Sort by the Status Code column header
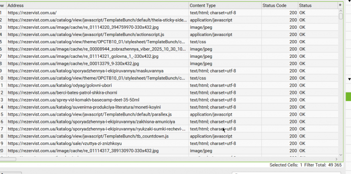 click(x=280, y=5)
